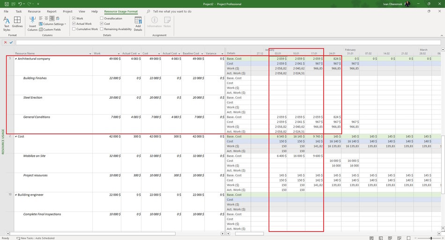
Task: Enable the Cumulative Work checkbox
Action: [74, 29]
